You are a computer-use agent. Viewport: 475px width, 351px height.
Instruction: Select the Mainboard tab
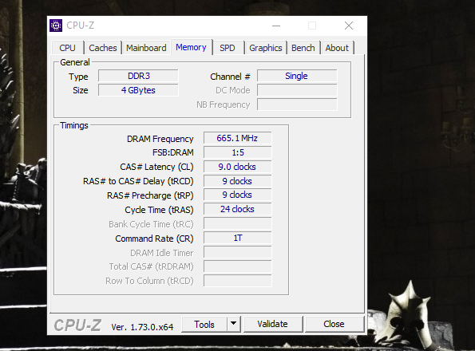146,48
